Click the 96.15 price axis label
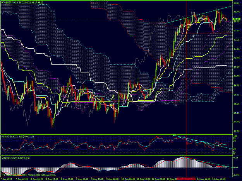Image resolution: width=242 pixels, height=181 pixels. click(x=237, y=113)
